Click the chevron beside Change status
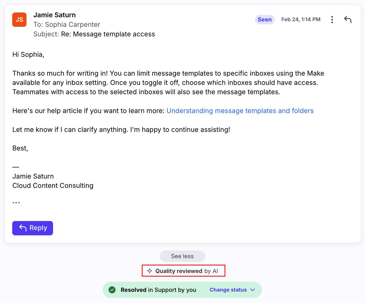 click(x=253, y=290)
